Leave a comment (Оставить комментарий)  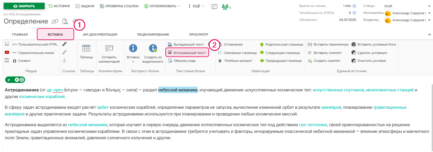(x=109, y=54)
